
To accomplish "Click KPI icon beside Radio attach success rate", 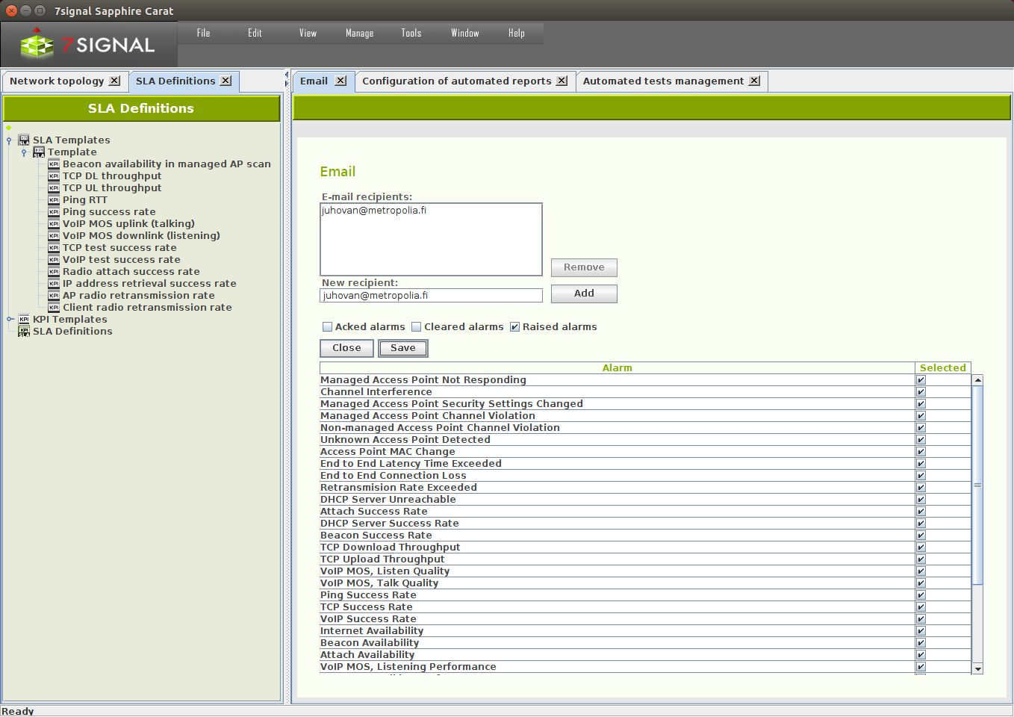I will [x=54, y=271].
